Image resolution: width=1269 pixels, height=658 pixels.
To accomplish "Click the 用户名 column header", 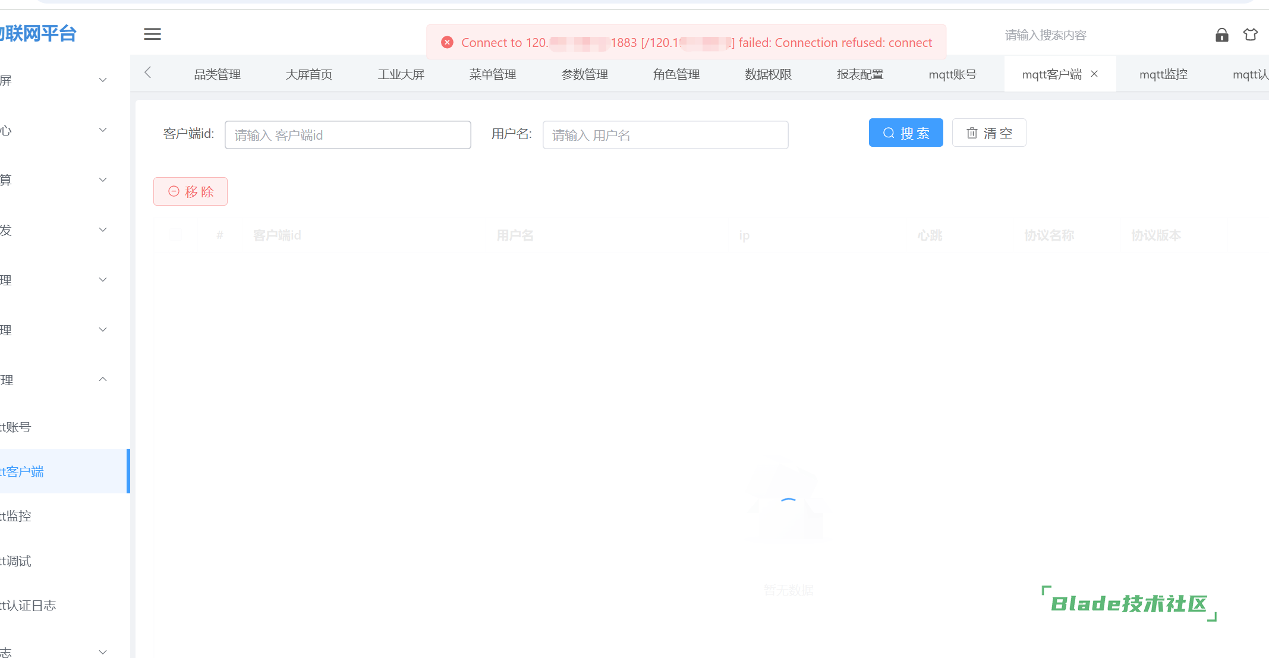I will coord(515,235).
